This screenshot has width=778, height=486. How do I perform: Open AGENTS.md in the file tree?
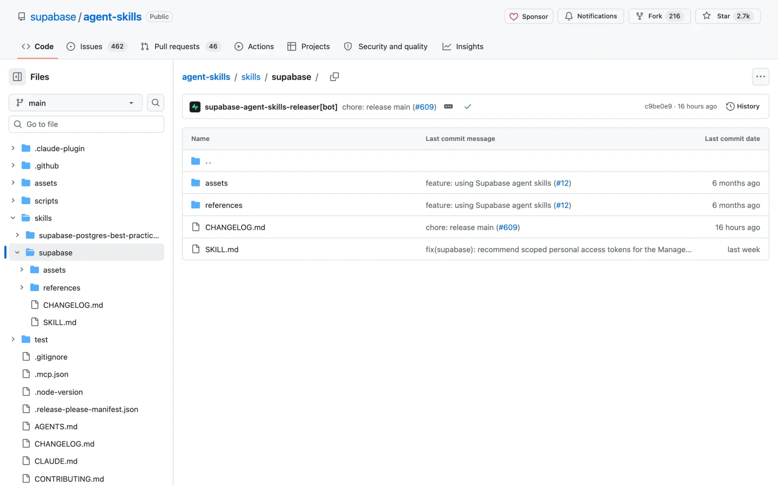[x=56, y=427]
